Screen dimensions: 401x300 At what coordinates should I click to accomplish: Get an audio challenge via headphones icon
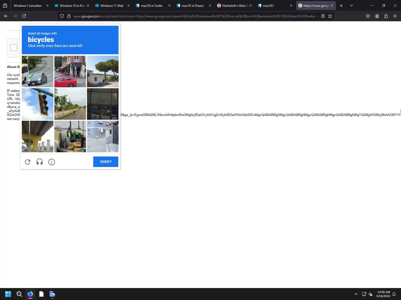coord(40,162)
